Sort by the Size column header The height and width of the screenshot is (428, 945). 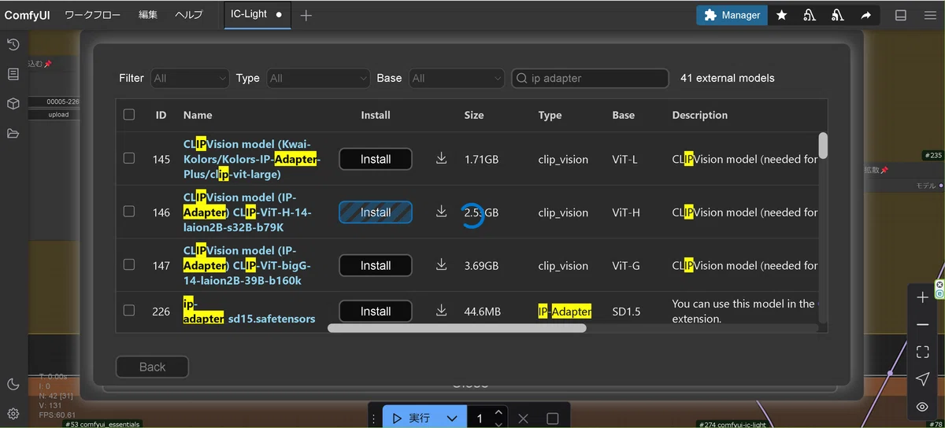tap(474, 115)
